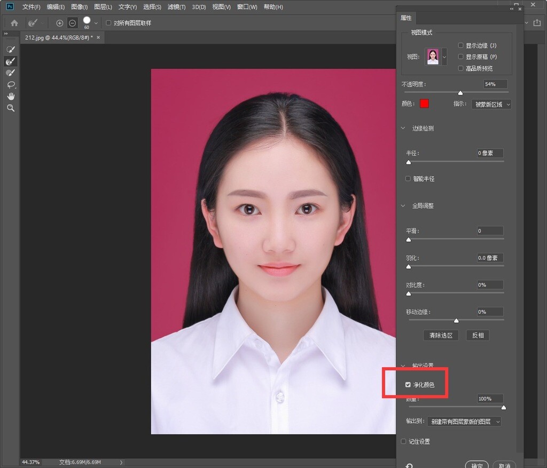
Task: Select the Refine Edge Brush tool
Action: click(x=11, y=61)
